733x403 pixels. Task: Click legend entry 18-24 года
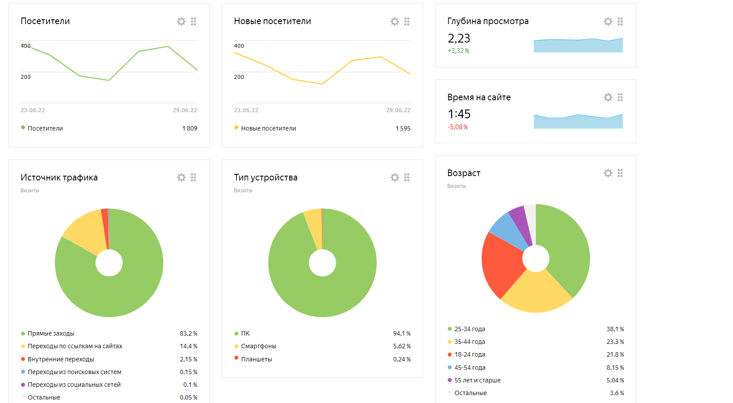point(466,354)
